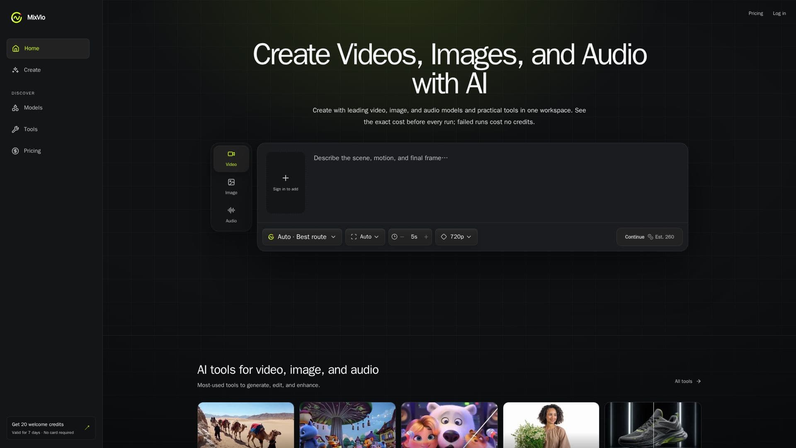
Task: Increase the duration with plus button
Action: click(x=426, y=237)
